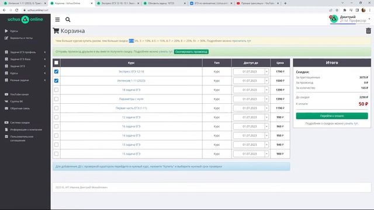374x210 pixels.
Task: Check the 15 задача ЕГЭ checkbox
Action: pyautogui.click(x=56, y=154)
